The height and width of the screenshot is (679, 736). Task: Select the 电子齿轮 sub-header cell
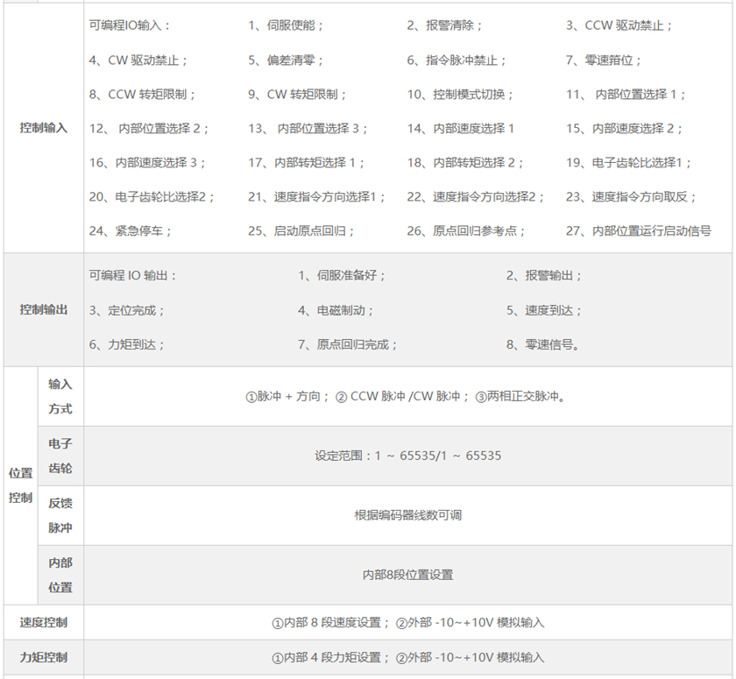(60, 456)
